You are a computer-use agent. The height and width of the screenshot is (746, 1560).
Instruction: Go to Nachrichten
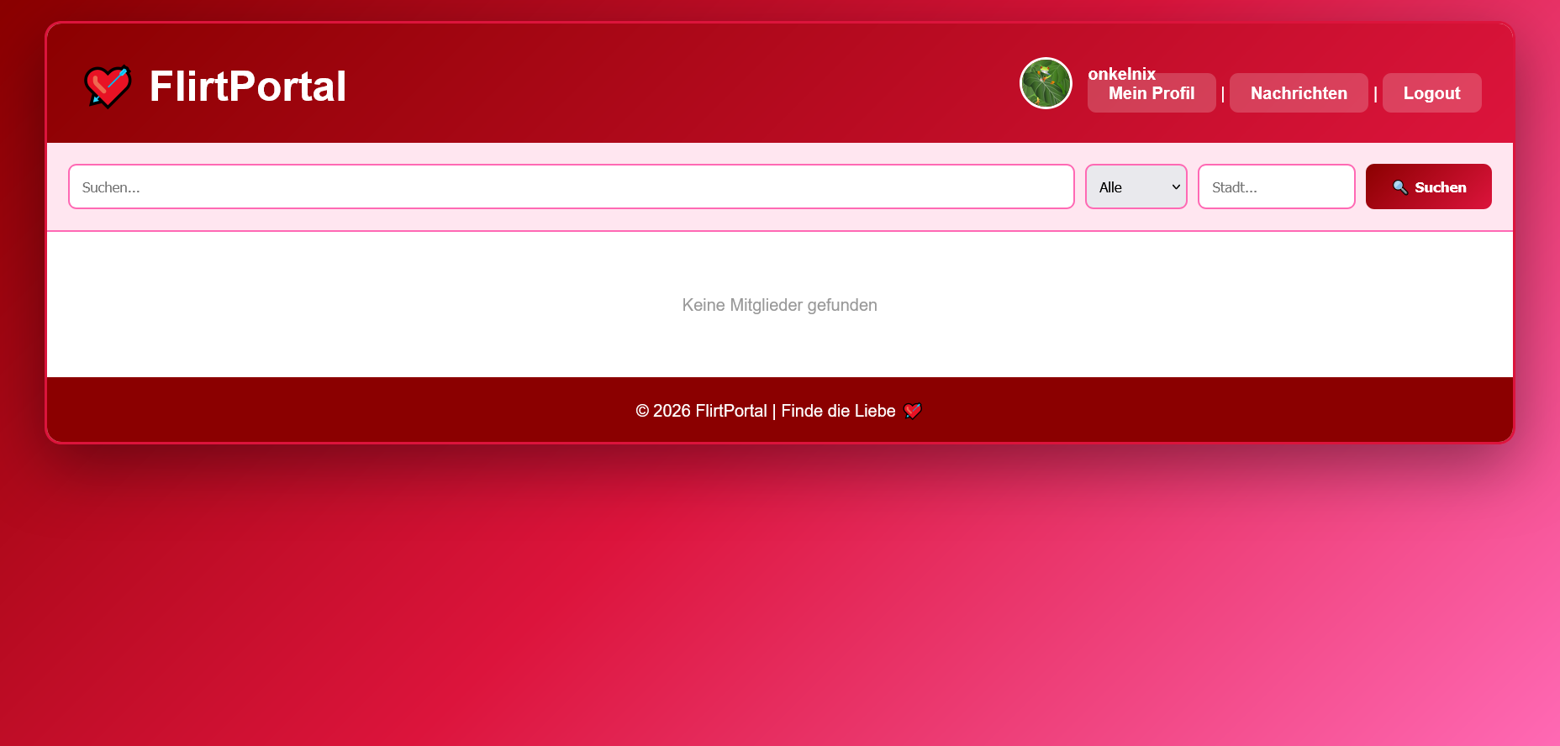pos(1299,93)
